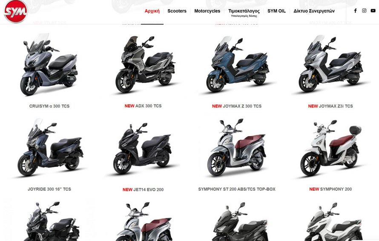Click SYMPHONY ST 200 ABS/TCS TOP-BOX link
The image size is (379, 241).
point(237,189)
